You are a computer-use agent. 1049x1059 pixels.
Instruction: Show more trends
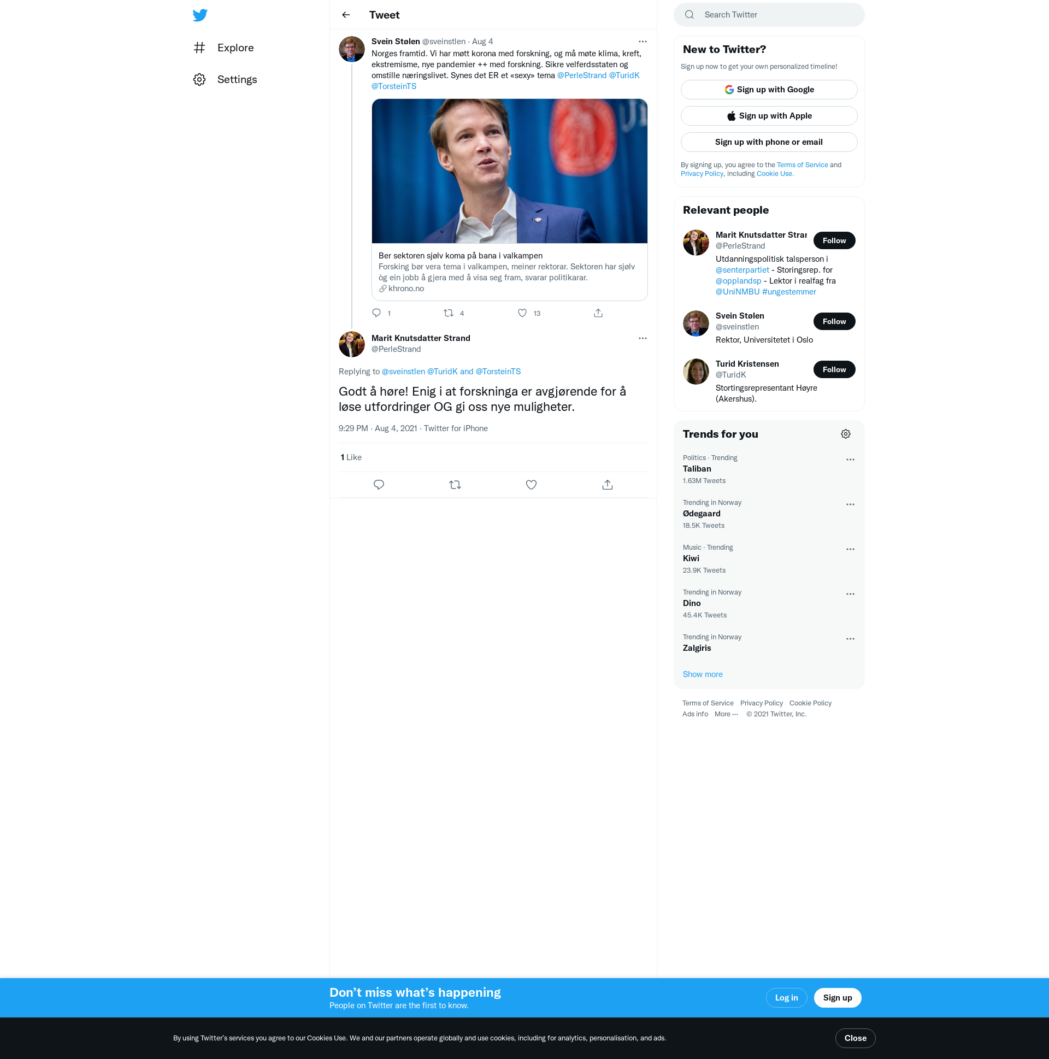point(702,674)
